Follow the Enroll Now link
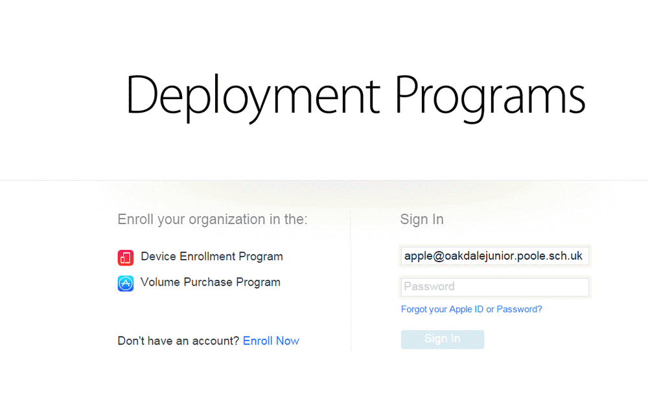Viewport: 648px width, 395px height. click(x=271, y=341)
